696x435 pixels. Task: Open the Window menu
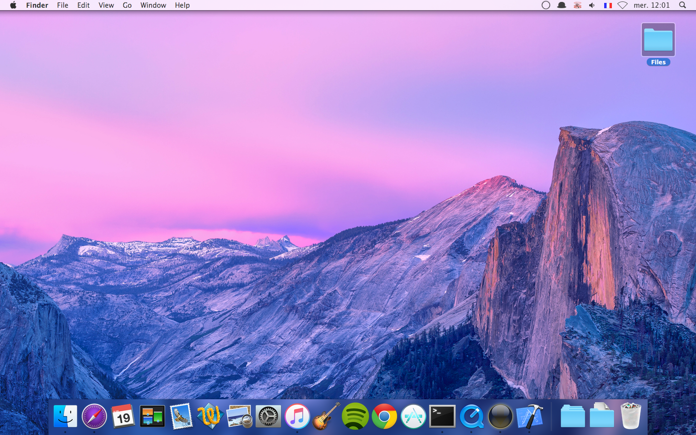click(153, 5)
